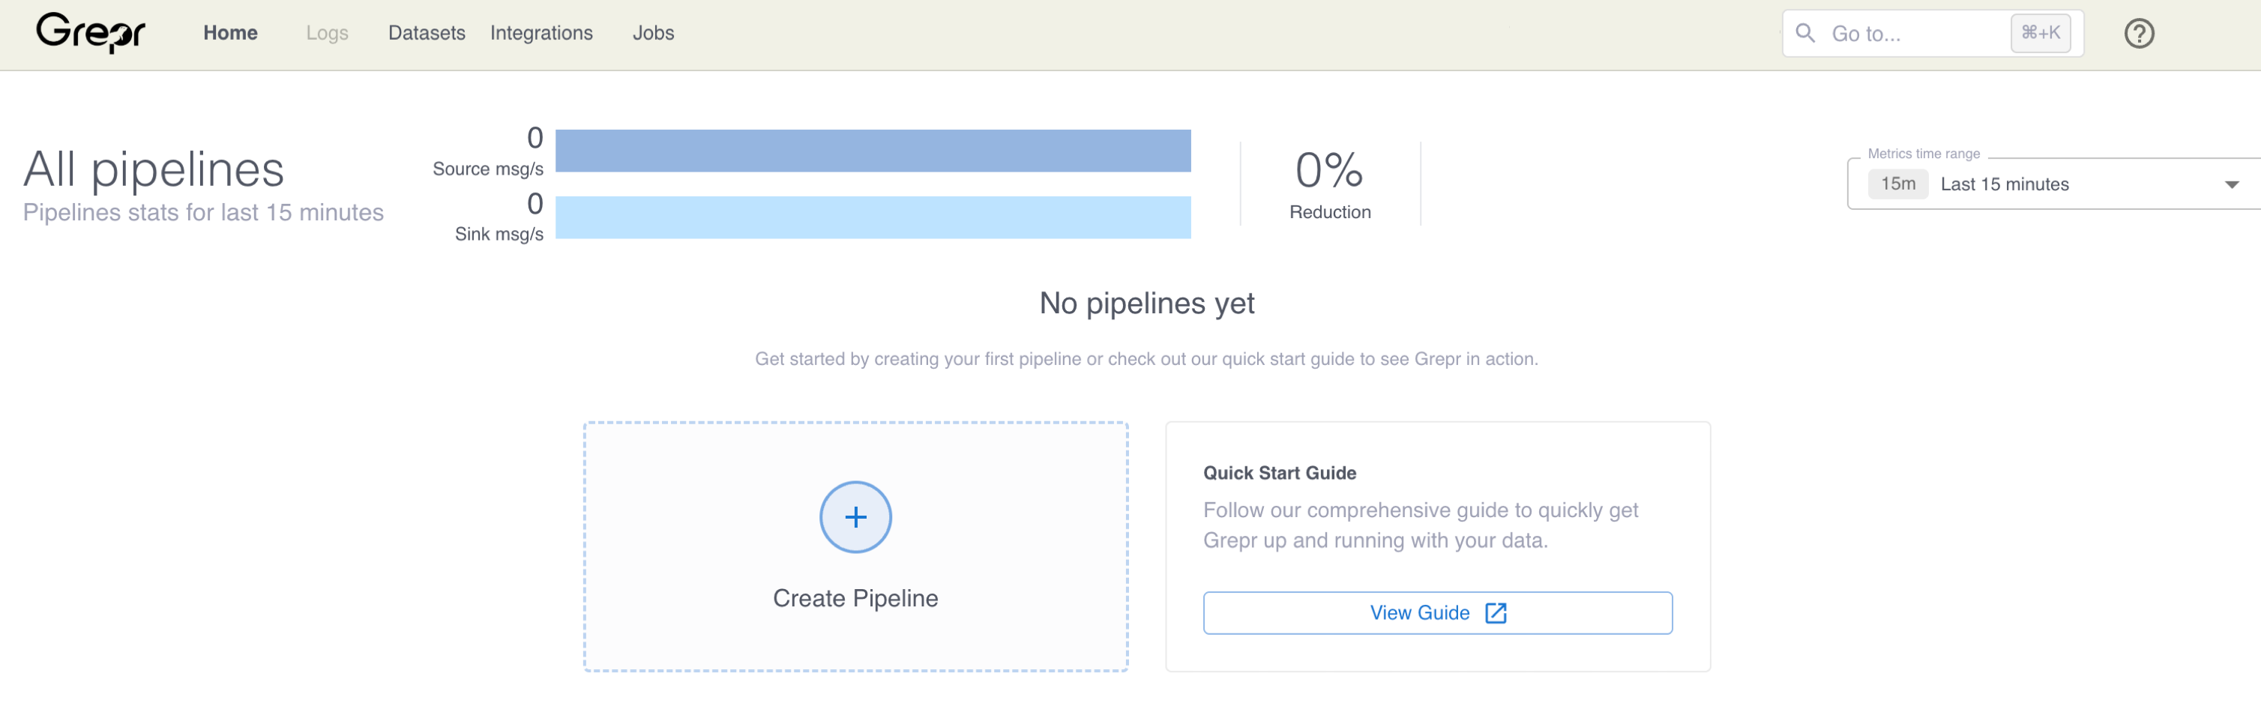Click the View Guide button
This screenshot has height=724, width=2261.
(x=1437, y=612)
